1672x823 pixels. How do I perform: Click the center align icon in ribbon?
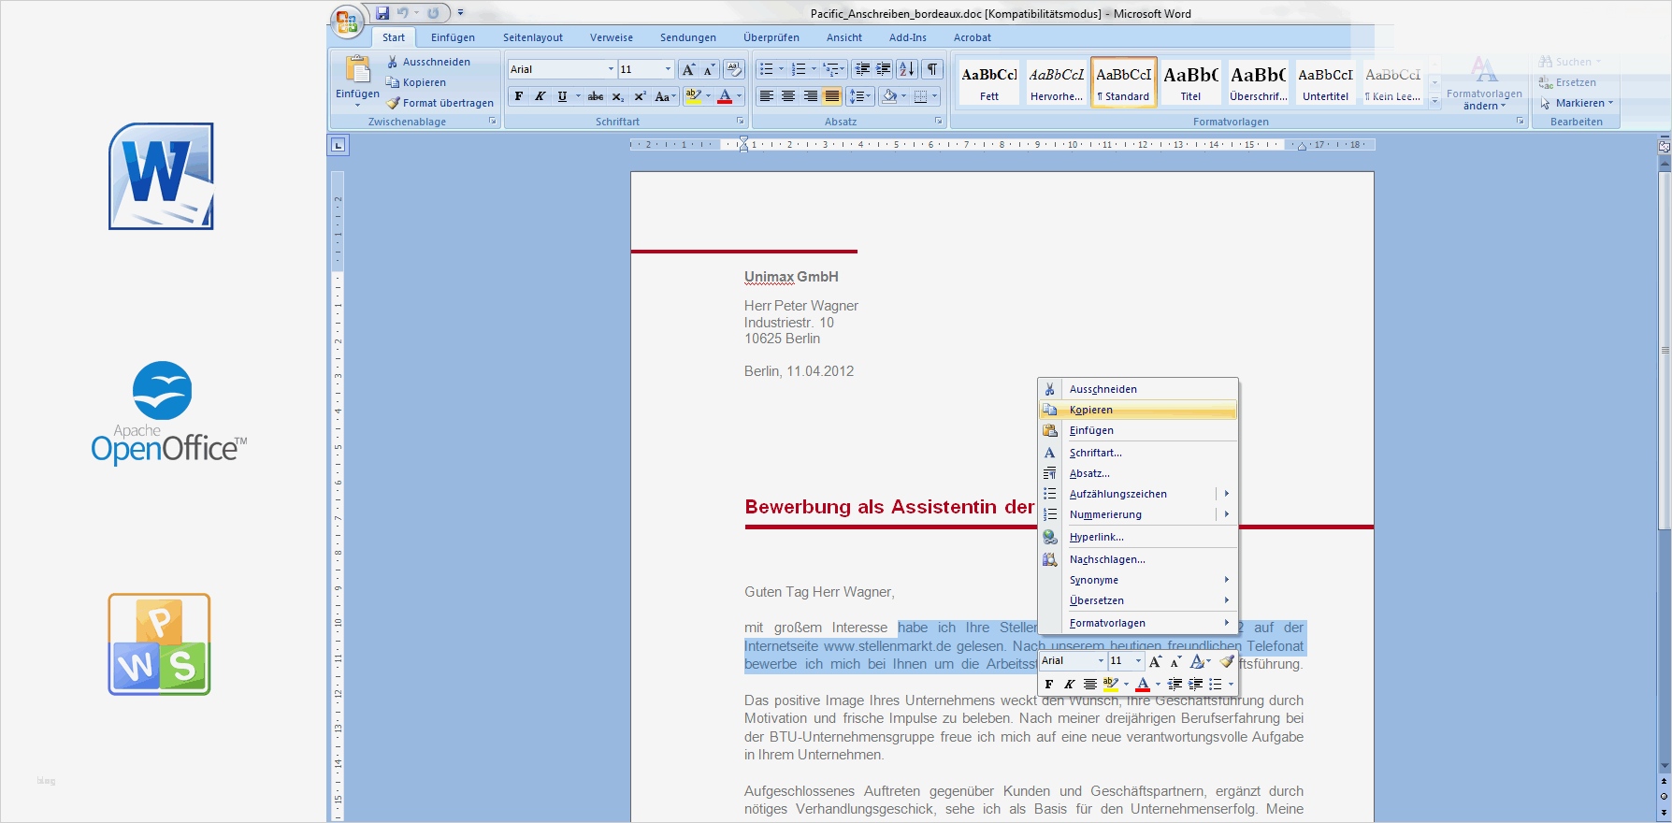tap(788, 96)
